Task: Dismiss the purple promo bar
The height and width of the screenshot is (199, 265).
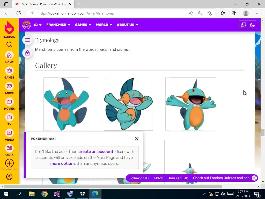Action: (254, 178)
